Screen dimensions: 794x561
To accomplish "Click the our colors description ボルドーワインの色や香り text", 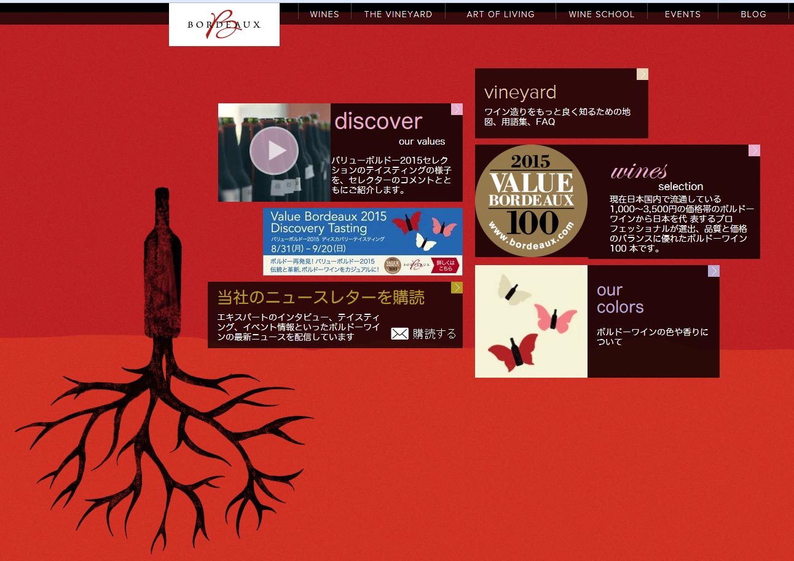I will coord(652,336).
